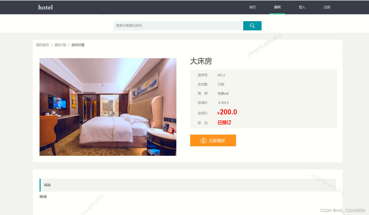The width and height of the screenshot is (369, 215).
Task: Click the 立即预定 orange booking button
Action: tap(213, 140)
